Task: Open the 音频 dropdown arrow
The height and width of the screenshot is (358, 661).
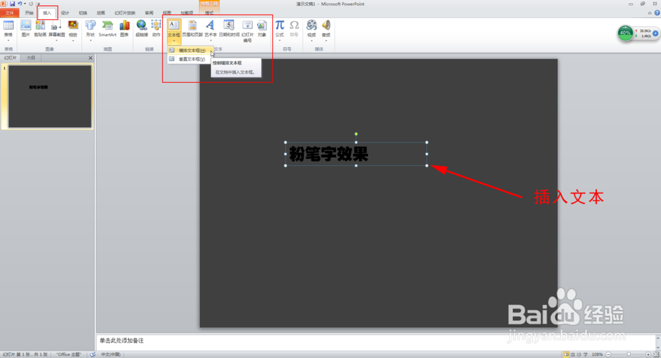Action: 326,40
